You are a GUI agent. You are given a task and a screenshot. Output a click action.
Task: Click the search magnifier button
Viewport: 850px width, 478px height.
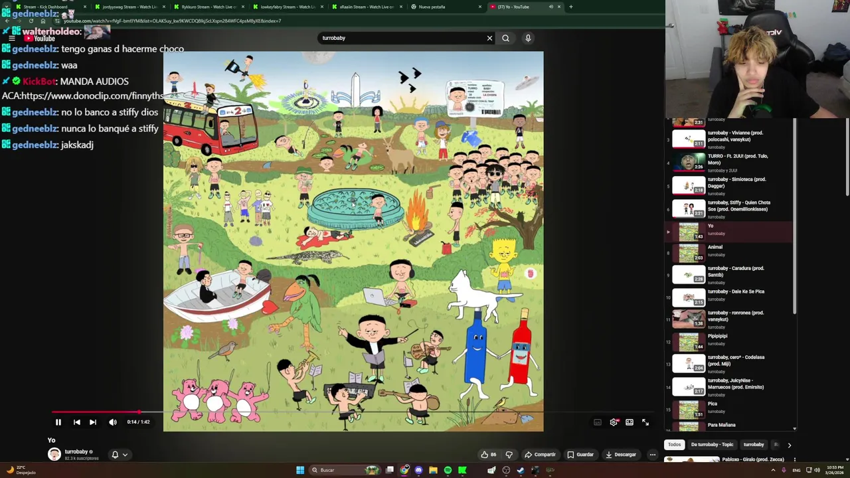(505, 38)
